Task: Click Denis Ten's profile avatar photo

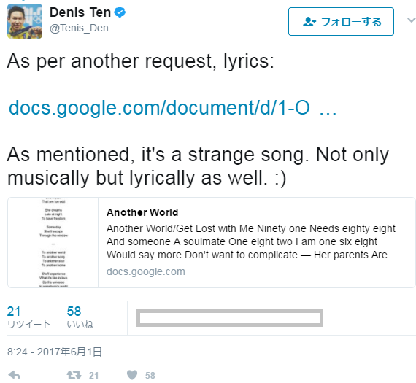Action: tap(25, 21)
